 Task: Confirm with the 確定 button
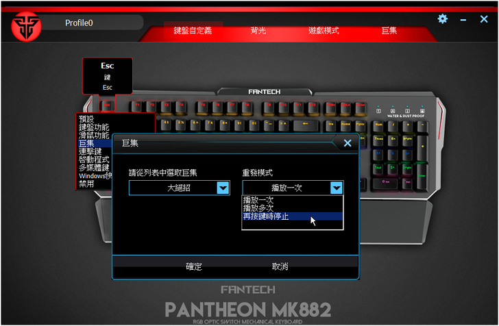click(194, 266)
